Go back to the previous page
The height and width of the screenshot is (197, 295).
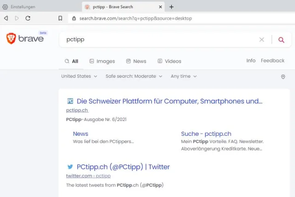(x=6, y=18)
